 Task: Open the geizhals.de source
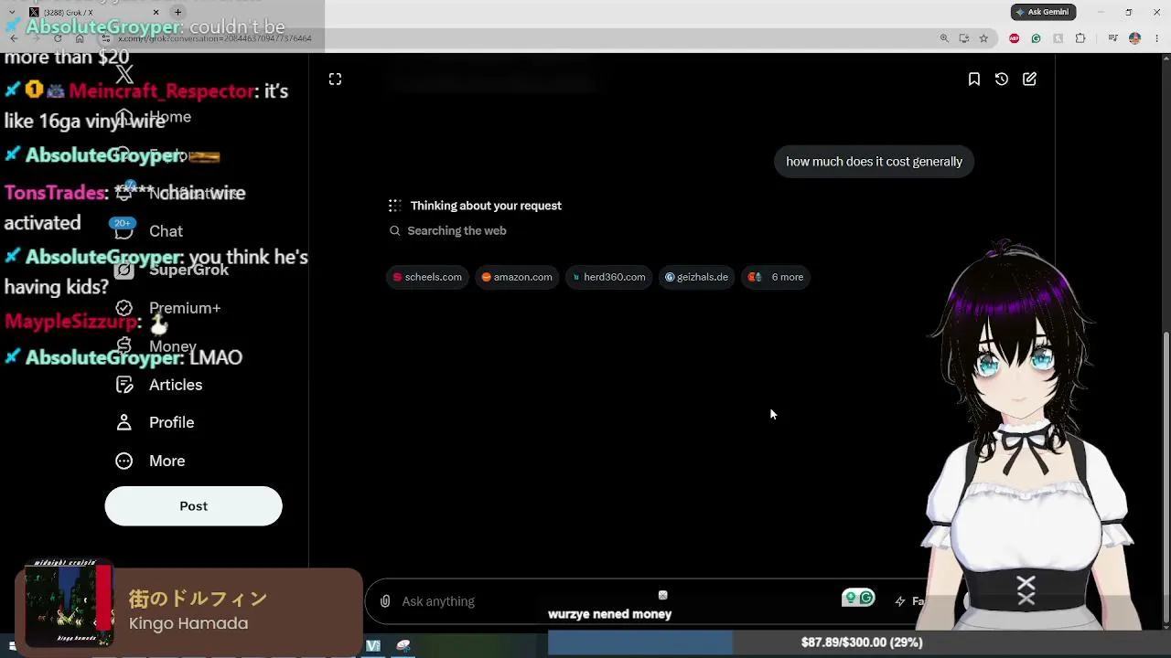(x=697, y=277)
